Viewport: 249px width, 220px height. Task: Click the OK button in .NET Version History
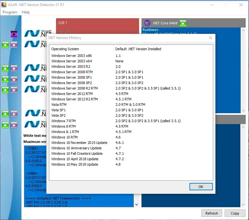201,186
